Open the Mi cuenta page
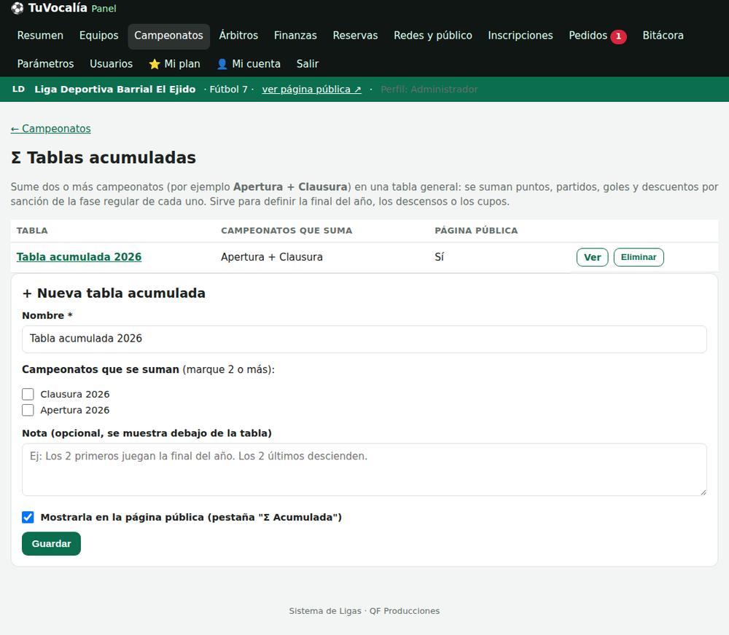 (x=249, y=64)
